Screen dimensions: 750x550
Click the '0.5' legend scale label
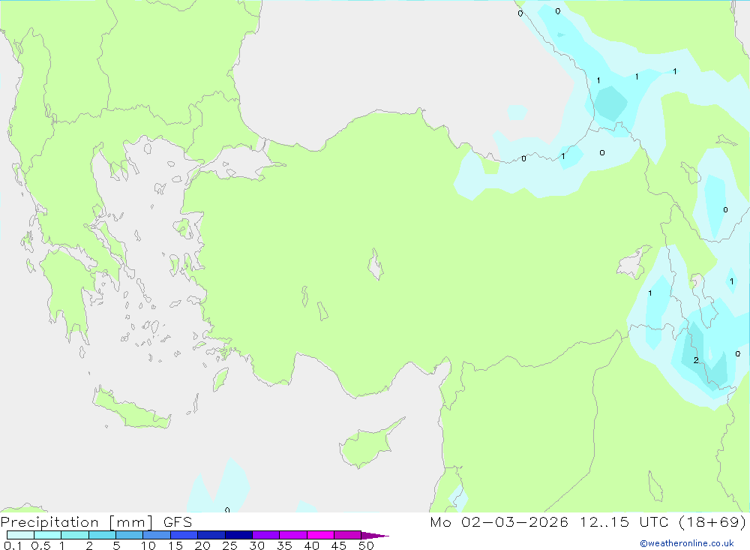point(40,545)
